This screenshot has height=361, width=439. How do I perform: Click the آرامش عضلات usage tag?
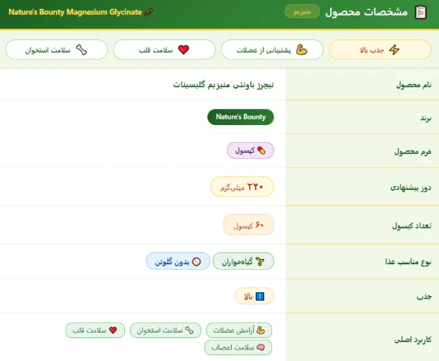[x=239, y=331]
